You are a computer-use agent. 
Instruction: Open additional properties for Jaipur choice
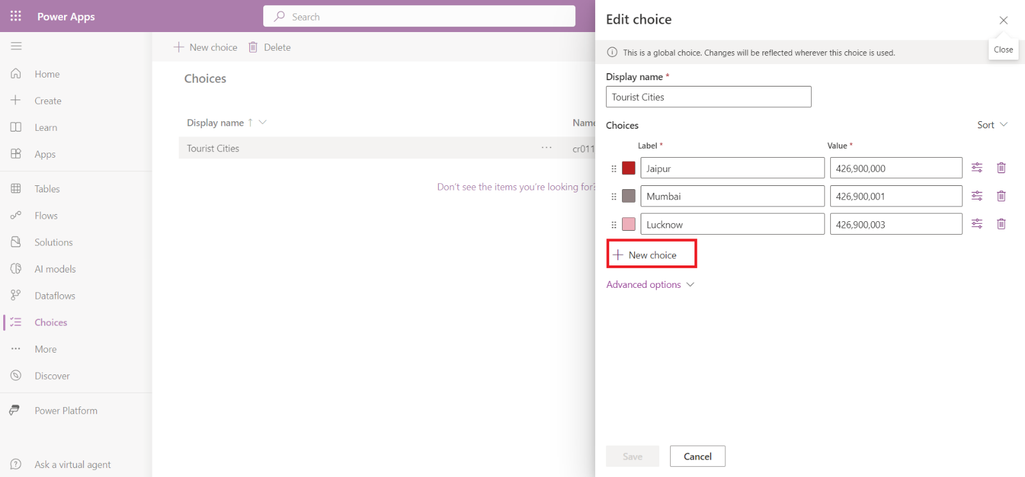[x=976, y=168]
